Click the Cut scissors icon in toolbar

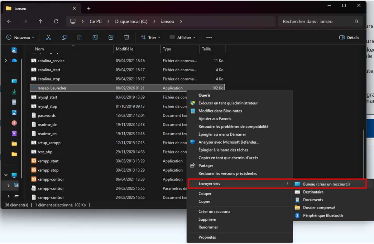[48, 37]
